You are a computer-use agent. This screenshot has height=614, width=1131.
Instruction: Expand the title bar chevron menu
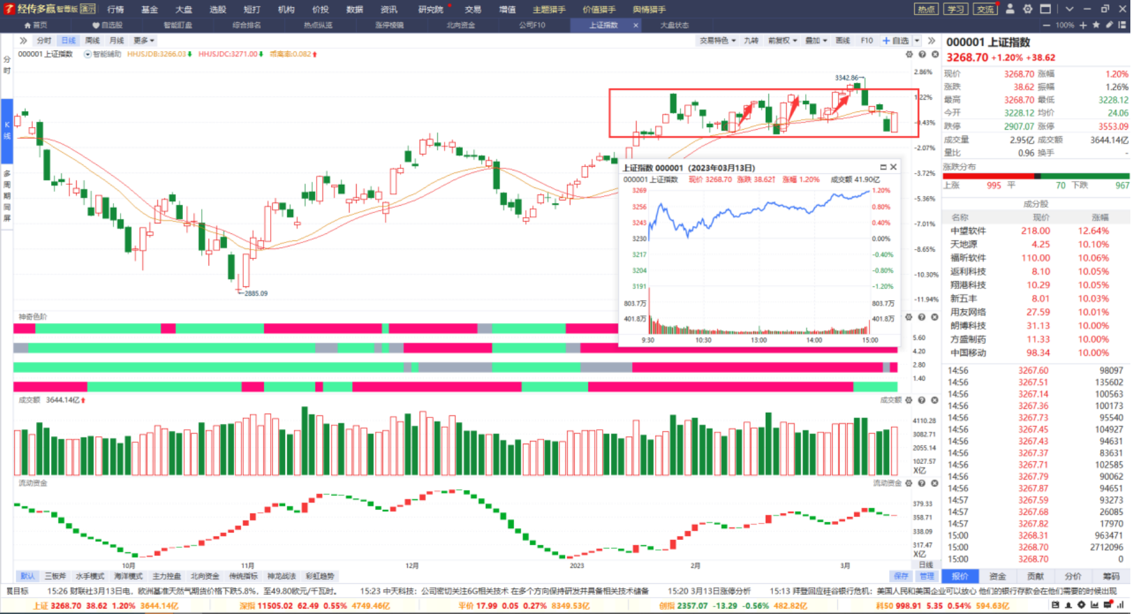[x=1069, y=9]
